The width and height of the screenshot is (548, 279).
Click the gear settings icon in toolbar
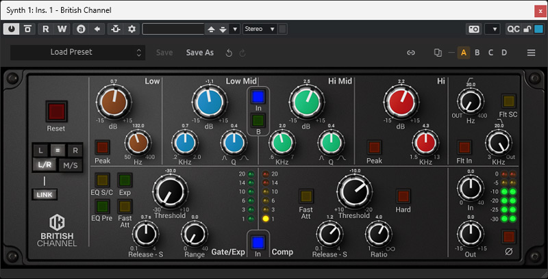point(132,29)
